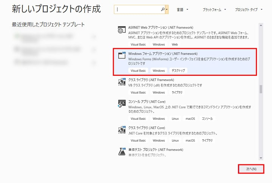Image resolution: width=272 pixels, height=183 pixels.
Task: Click the Windows tag under ASP.NET template
Action: point(159,44)
